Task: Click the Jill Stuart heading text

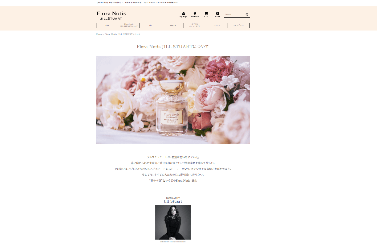Action: (173, 201)
